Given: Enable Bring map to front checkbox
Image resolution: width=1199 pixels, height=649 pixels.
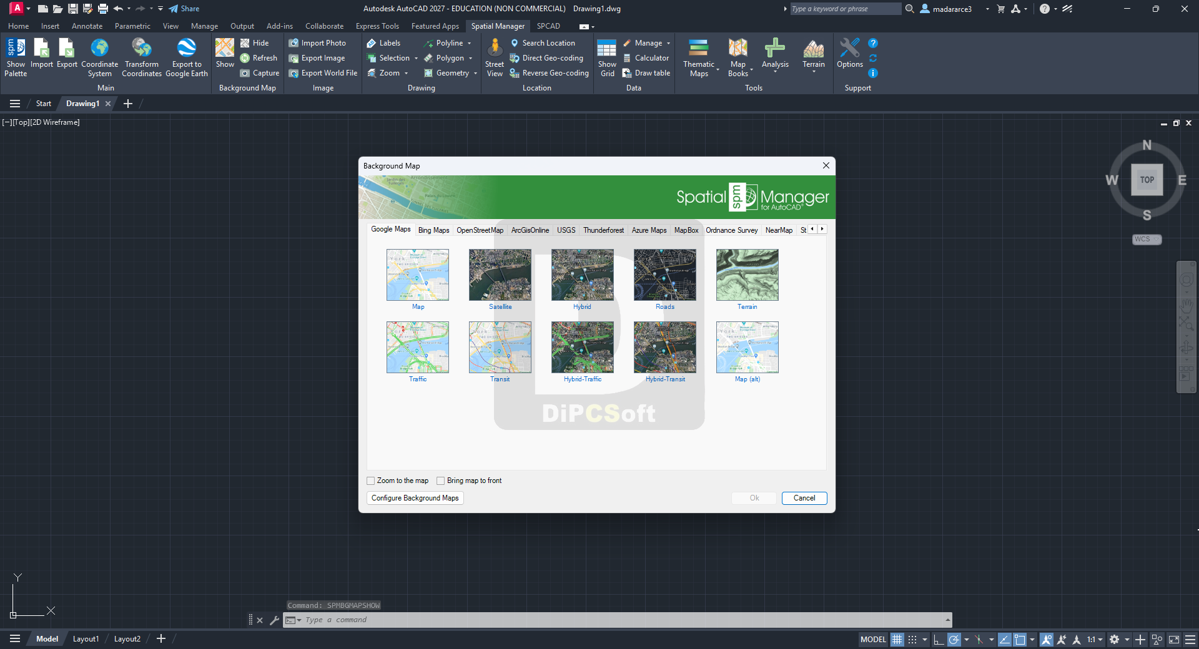Looking at the screenshot, I should (x=441, y=481).
